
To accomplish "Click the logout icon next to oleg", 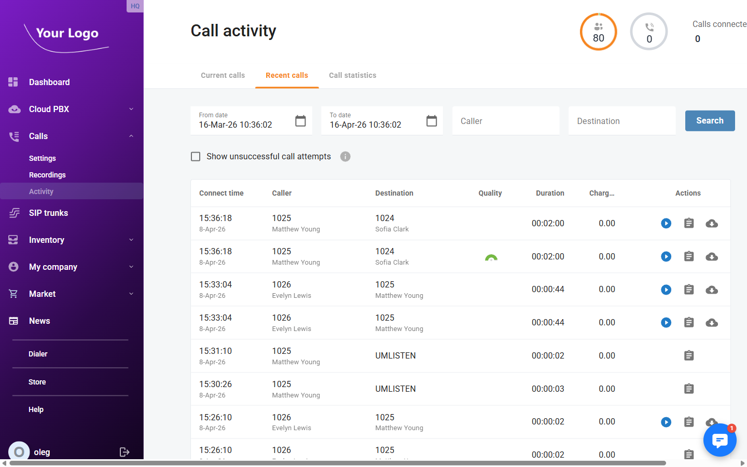I will pos(125,452).
